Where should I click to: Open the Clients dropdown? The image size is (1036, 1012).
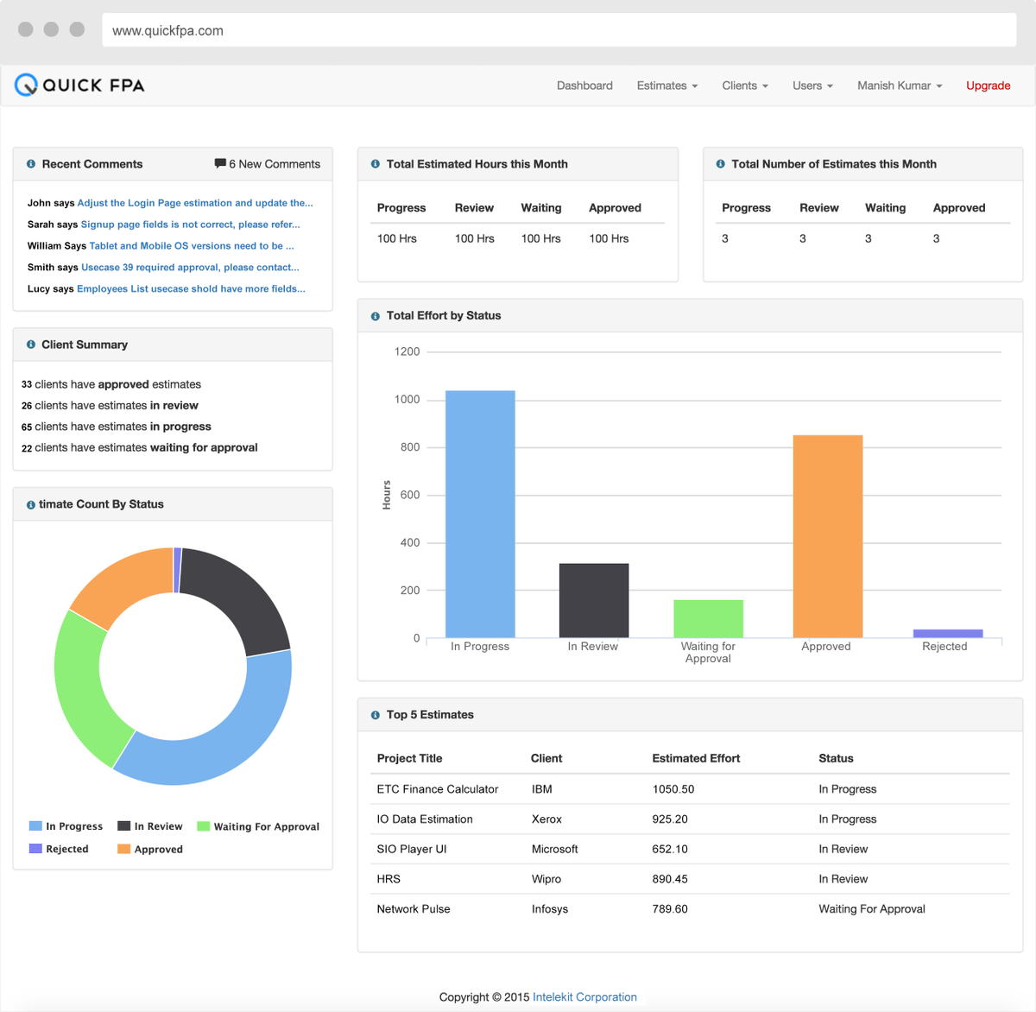click(x=744, y=85)
